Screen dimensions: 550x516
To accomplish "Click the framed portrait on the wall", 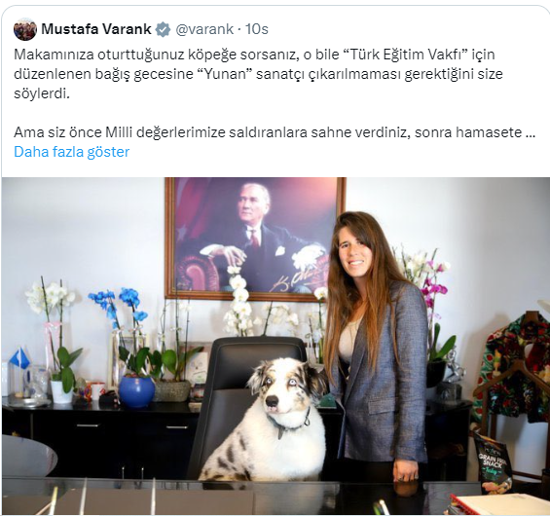I will click(255, 239).
